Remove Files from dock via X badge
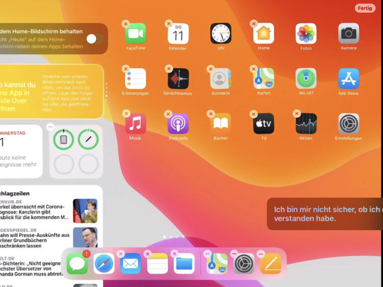 (175, 254)
